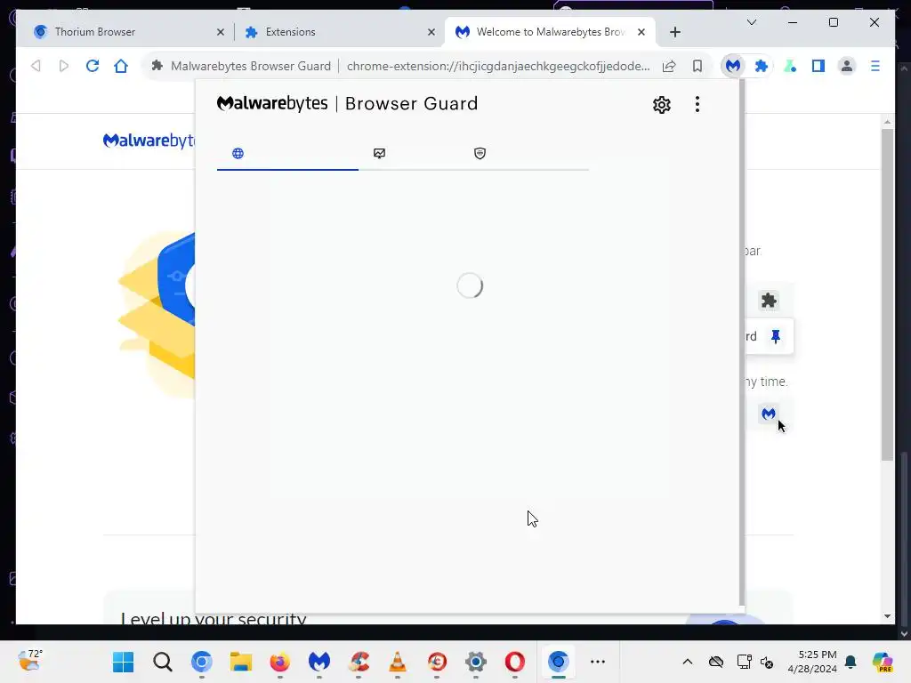Close the Thorium Browser tab
Viewport: 911px width, 683px height.
(x=221, y=33)
